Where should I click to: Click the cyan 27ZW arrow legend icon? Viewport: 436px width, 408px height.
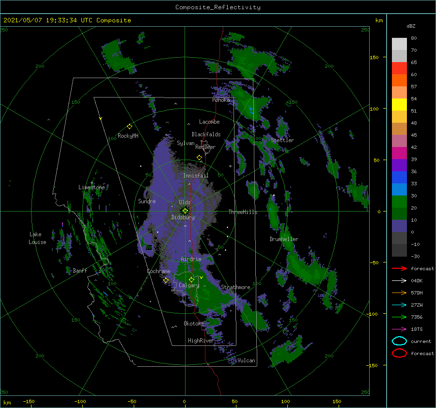399,305
